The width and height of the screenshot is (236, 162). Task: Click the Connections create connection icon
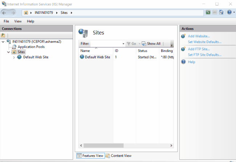3,36
